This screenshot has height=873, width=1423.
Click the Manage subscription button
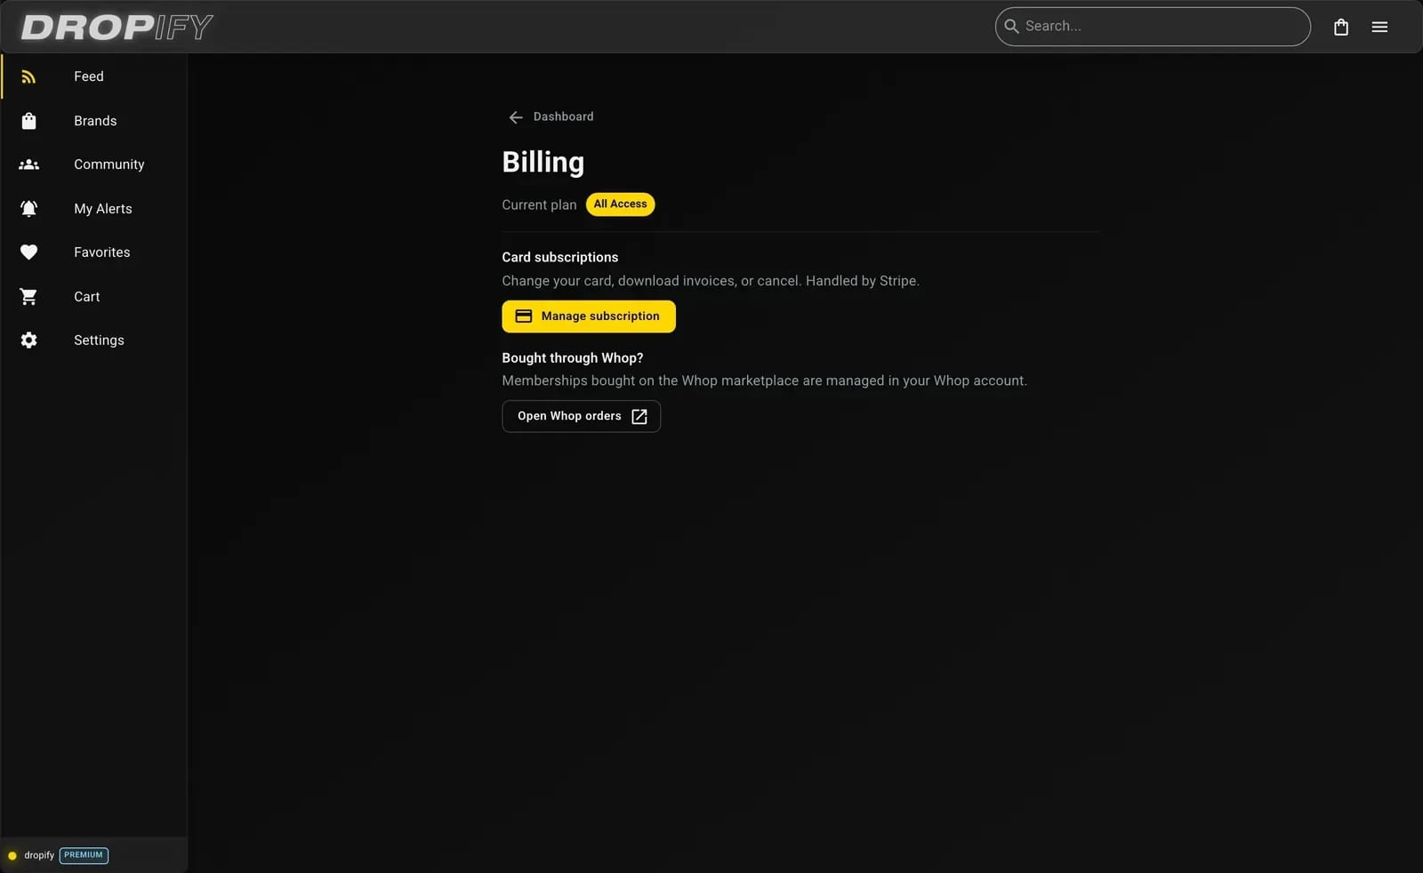[x=589, y=316]
